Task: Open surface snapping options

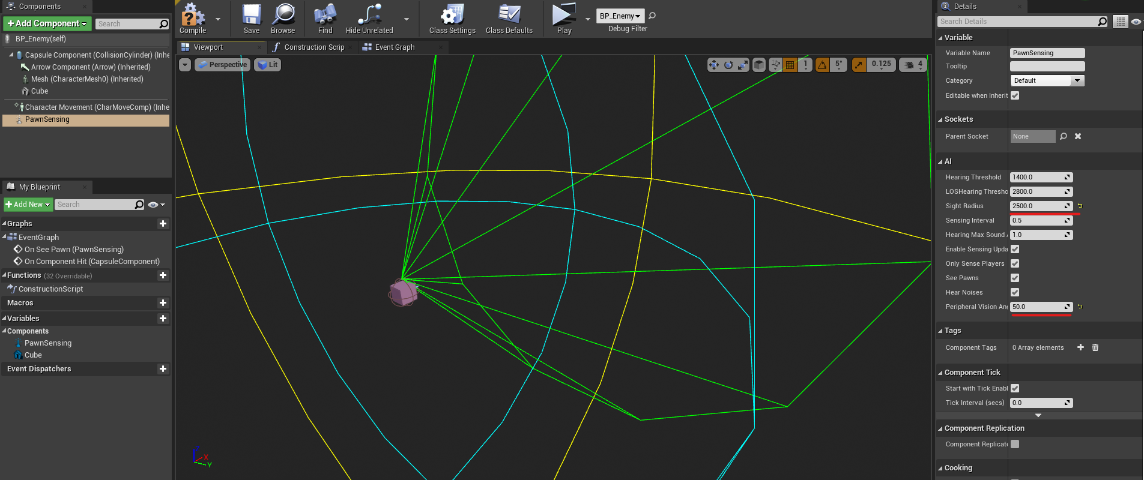Action: 775,65
